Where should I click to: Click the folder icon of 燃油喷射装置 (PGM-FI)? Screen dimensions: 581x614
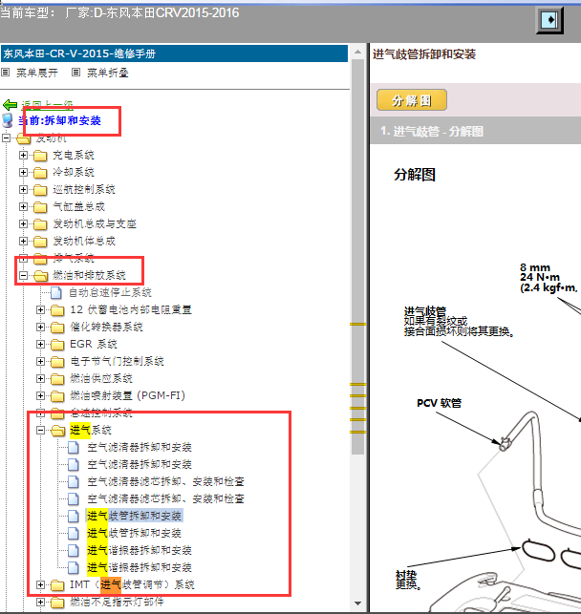pyautogui.click(x=57, y=396)
